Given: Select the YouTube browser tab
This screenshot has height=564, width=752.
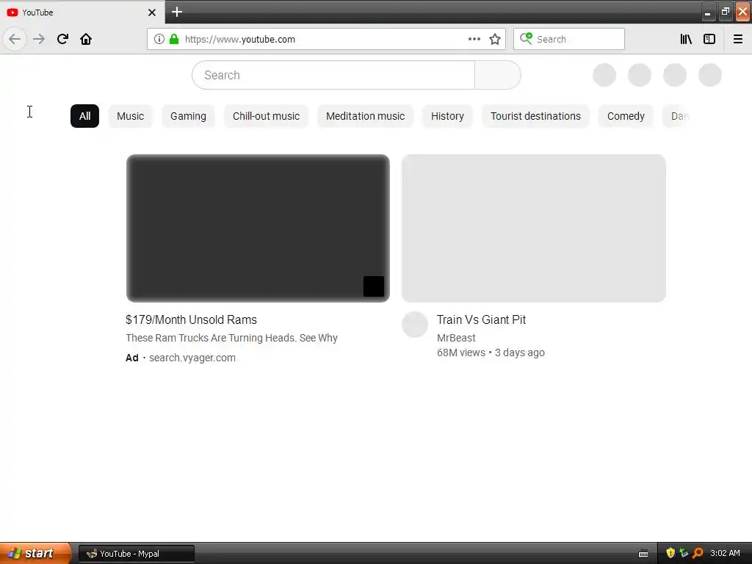Looking at the screenshot, I should [82, 12].
